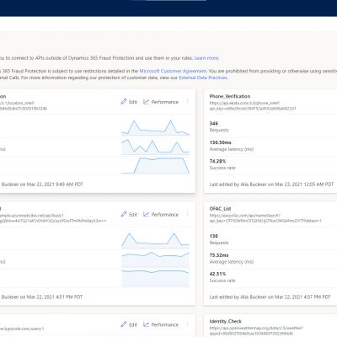
Task: Click the 346 Requests value
Action: [x=214, y=123]
